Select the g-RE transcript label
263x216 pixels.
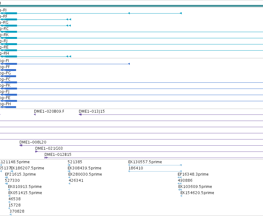(x=4, y=47)
